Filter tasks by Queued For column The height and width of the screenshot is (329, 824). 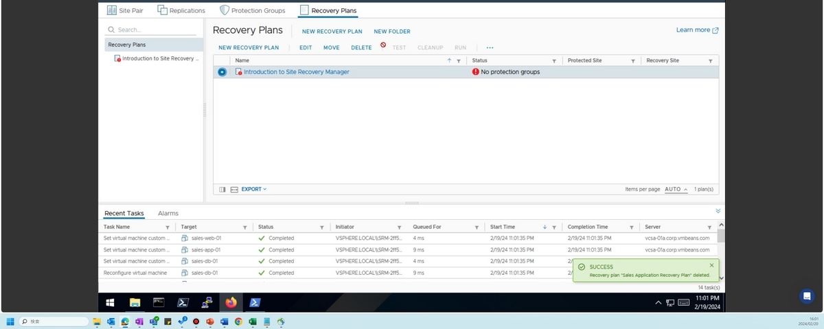point(477,227)
